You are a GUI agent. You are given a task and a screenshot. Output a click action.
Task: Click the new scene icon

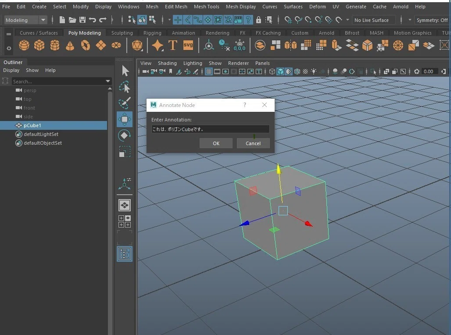[x=62, y=20]
